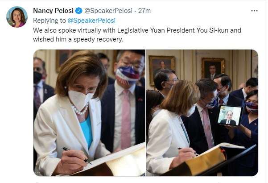Open the tweet's more options ellipsis menu
This screenshot has height=183, width=268.
pos(254,11)
